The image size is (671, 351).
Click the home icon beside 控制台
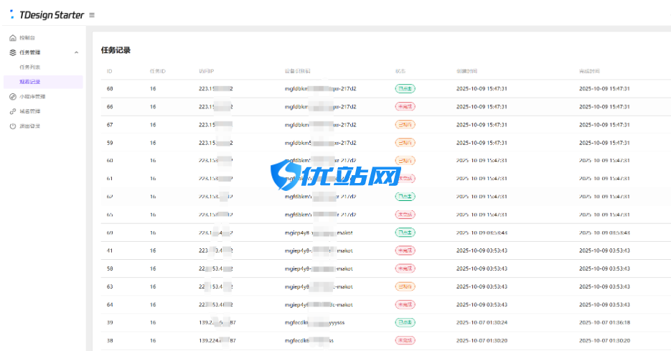coord(13,37)
